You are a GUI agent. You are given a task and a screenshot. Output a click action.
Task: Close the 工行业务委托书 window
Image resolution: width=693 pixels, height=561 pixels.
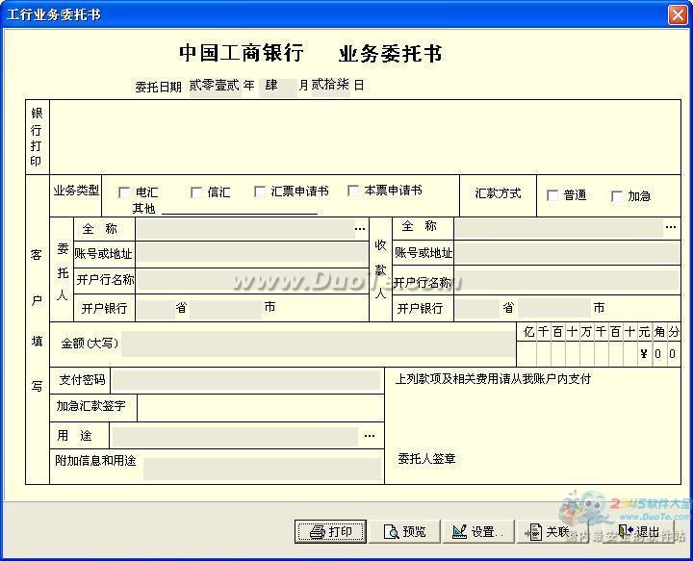(x=678, y=14)
